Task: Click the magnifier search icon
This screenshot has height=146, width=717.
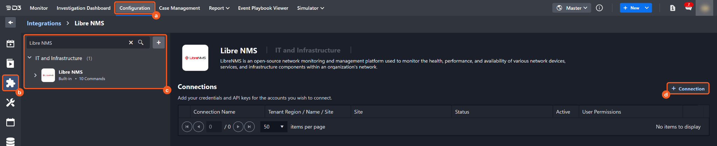Action: point(141,43)
